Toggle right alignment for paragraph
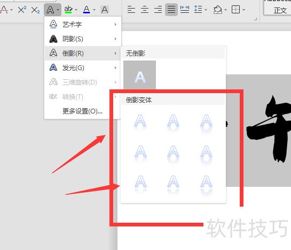The image size is (291, 250). click(158, 9)
